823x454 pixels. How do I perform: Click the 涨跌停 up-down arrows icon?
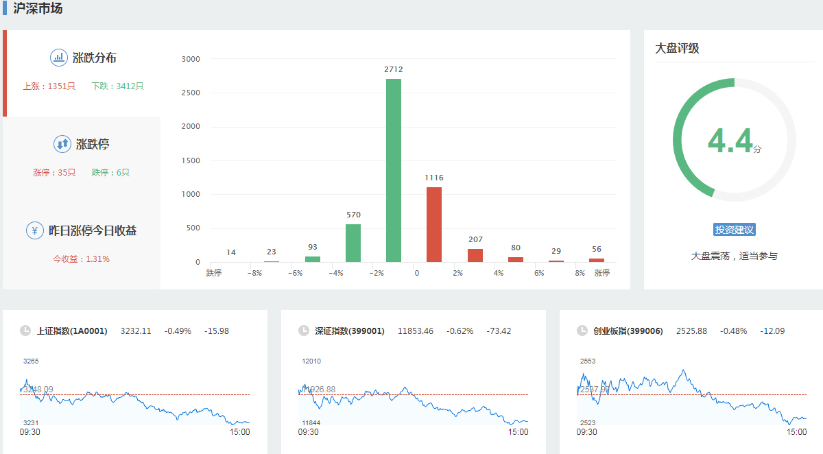(62, 144)
